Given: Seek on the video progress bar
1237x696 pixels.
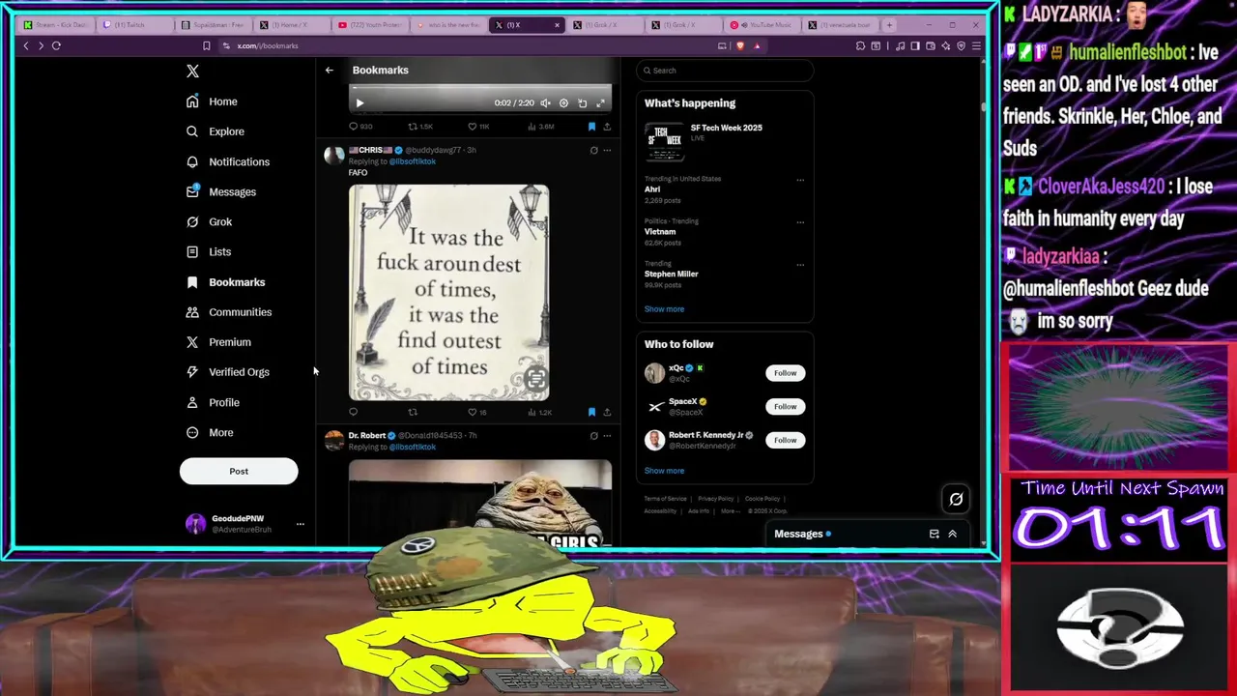Looking at the screenshot, I should [480, 89].
